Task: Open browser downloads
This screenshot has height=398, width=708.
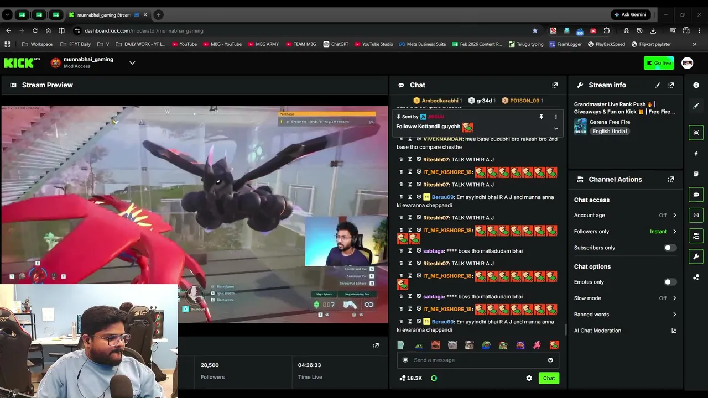Action: tap(653, 30)
